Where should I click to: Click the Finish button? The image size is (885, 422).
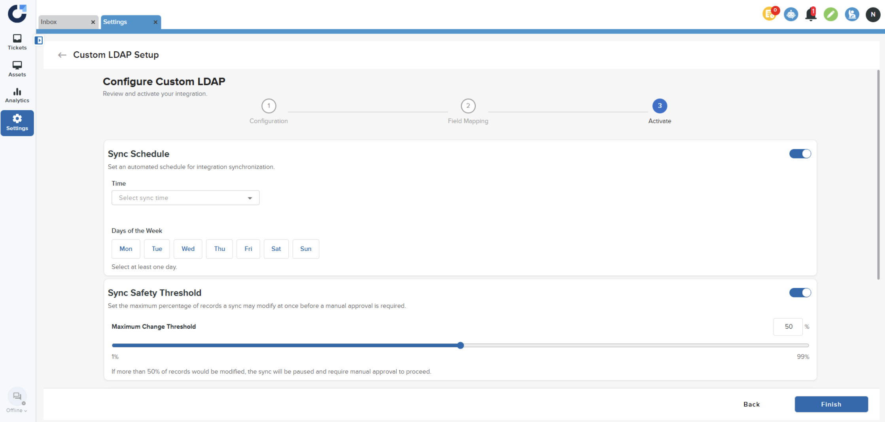click(831, 404)
